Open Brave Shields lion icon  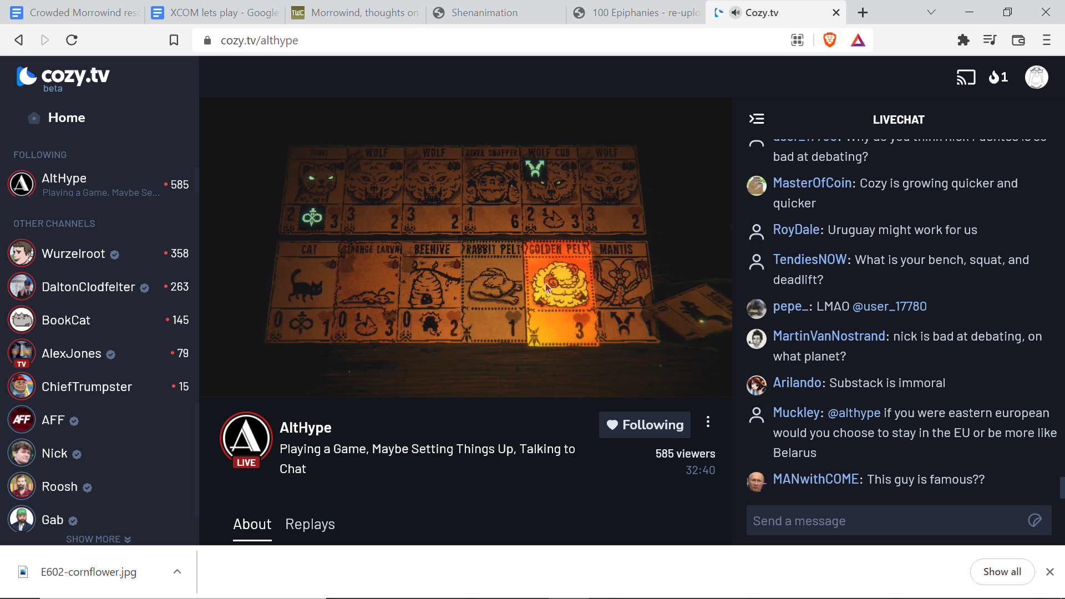(829, 40)
